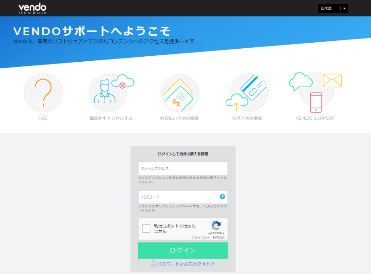Click the reCAPTCHA logo icon
Screen dimensions: 371x274
(x=216, y=226)
